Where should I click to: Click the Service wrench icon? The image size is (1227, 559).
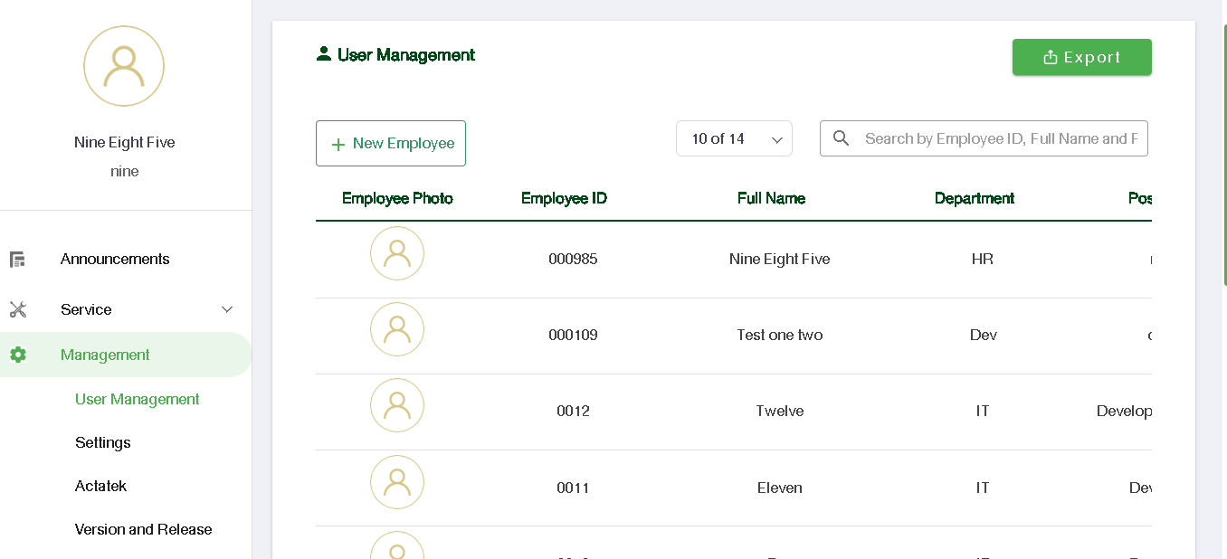coord(17,309)
